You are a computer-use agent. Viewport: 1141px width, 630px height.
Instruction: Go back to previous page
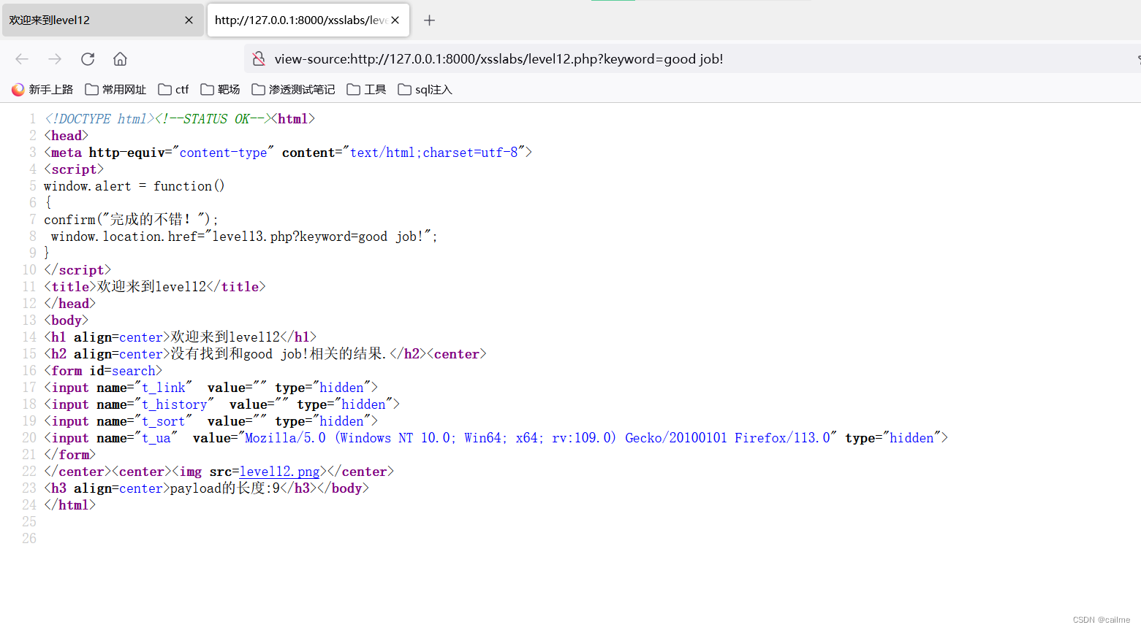(22, 59)
